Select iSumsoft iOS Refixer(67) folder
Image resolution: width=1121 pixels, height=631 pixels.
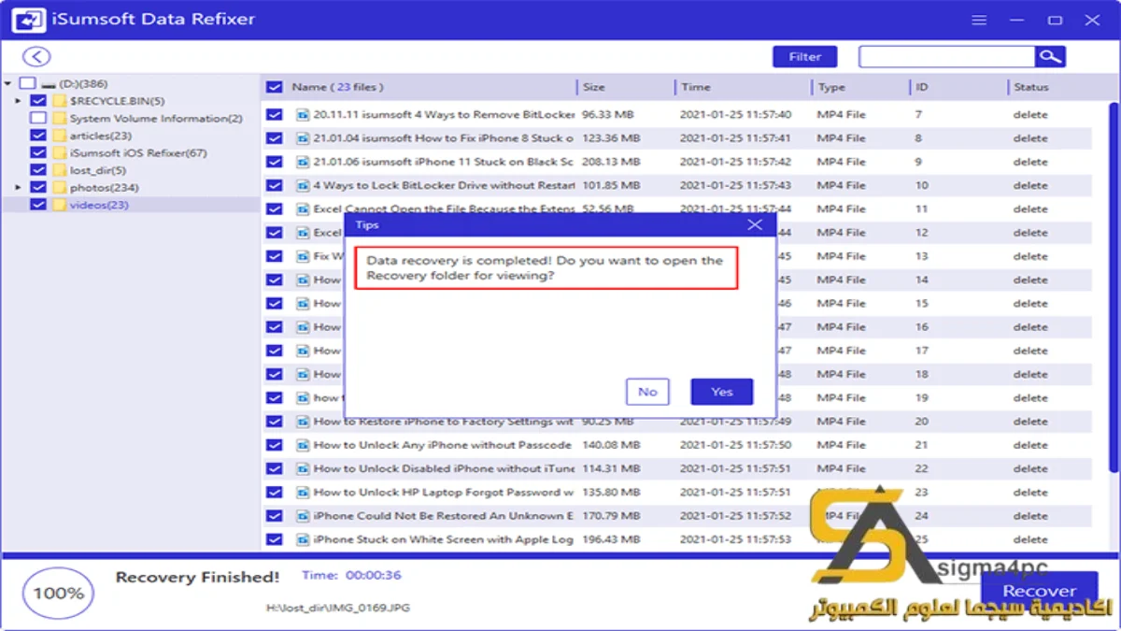pos(138,152)
